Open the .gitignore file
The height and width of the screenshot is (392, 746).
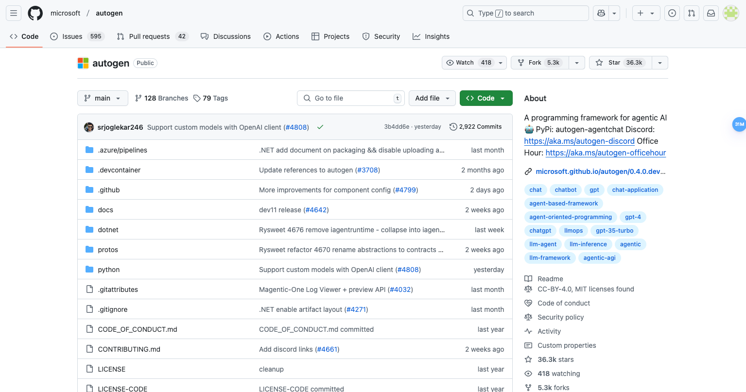(x=113, y=309)
